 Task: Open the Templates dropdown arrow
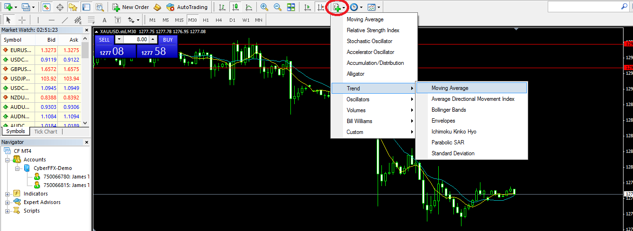pyautogui.click(x=379, y=8)
